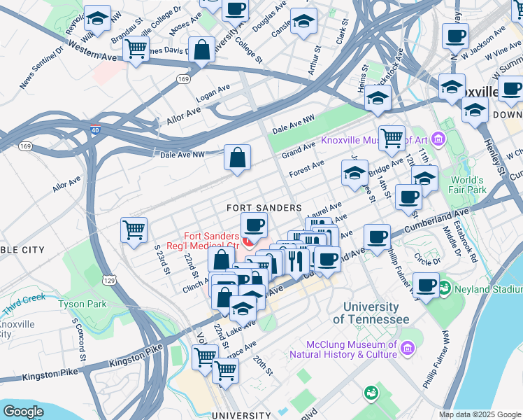Click the school marker near 11th St
The image size is (523, 420).
tap(424, 180)
